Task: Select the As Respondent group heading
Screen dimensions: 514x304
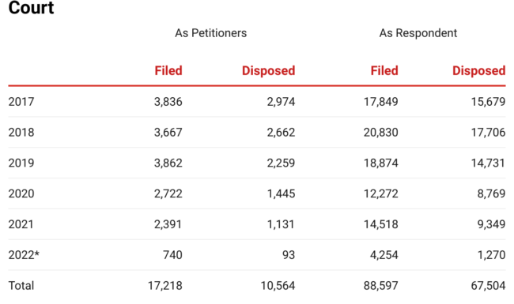Action: coord(418,33)
